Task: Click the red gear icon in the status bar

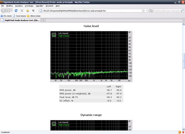Action: (183, 132)
